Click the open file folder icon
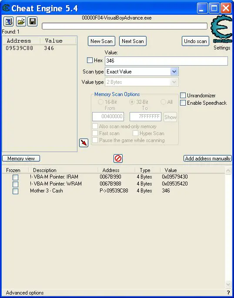 [21, 21]
